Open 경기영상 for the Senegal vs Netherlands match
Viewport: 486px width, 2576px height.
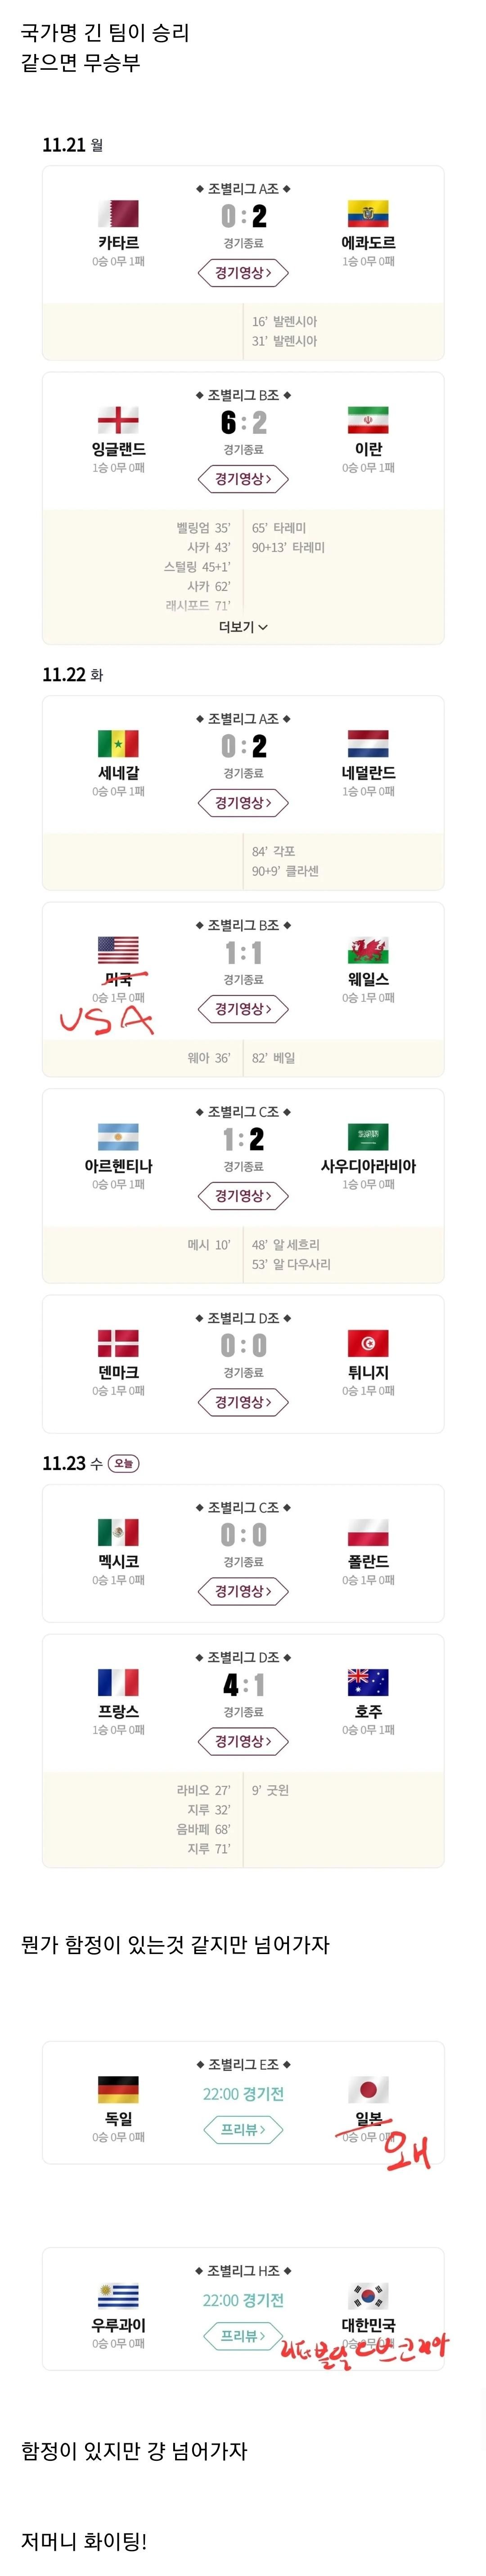[x=243, y=802]
